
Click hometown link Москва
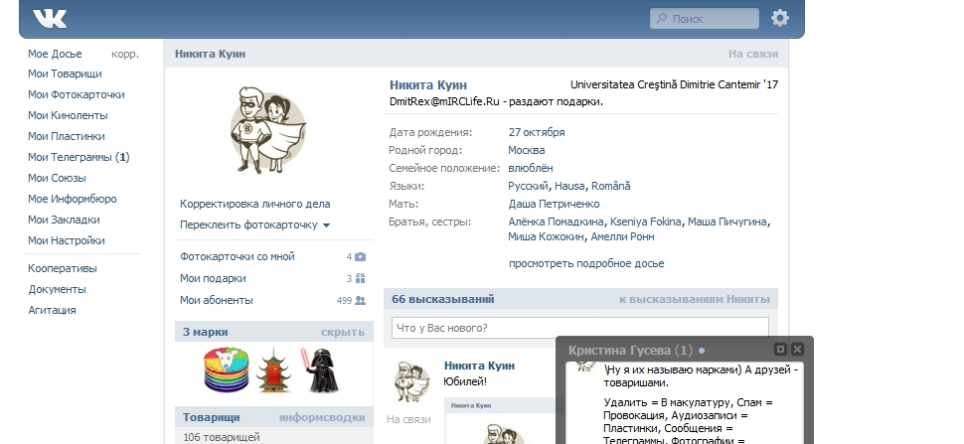527,150
